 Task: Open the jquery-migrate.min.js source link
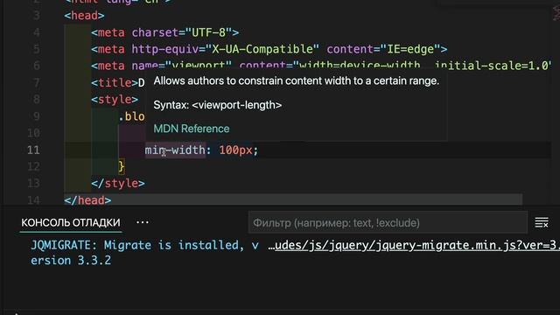pyautogui.click(x=414, y=245)
